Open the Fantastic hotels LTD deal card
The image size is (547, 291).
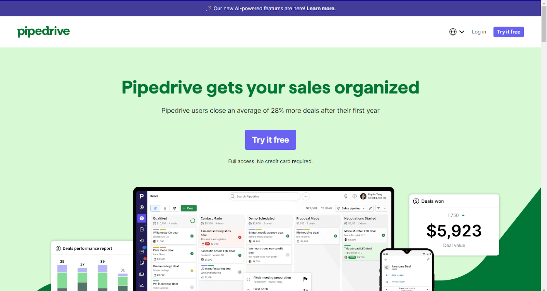(x=221, y=255)
